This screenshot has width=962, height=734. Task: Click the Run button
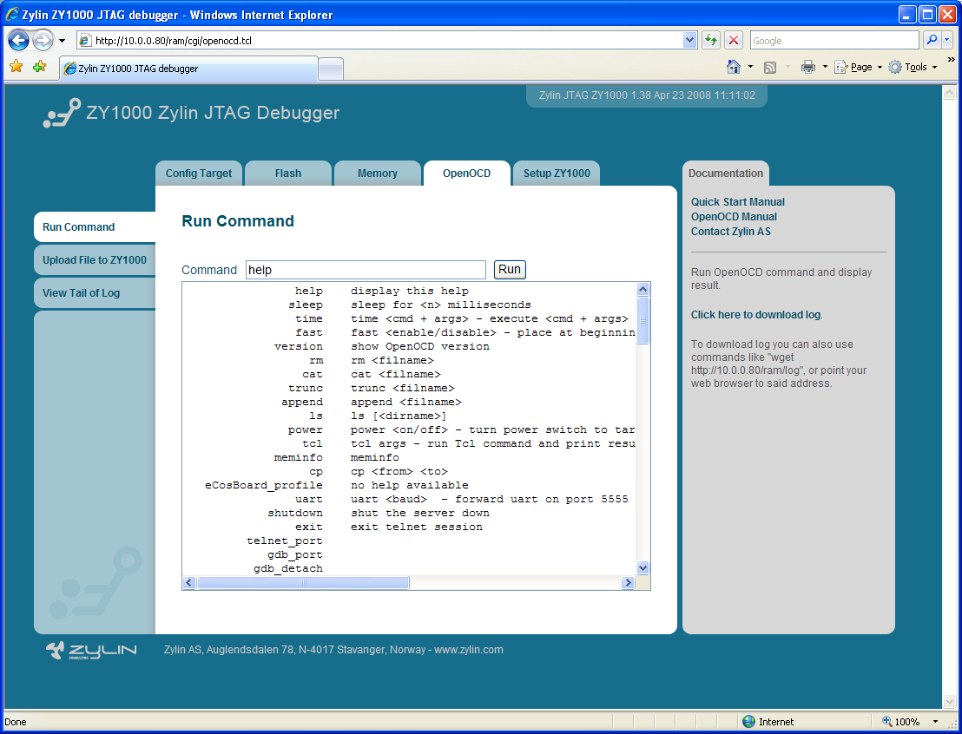(x=510, y=269)
